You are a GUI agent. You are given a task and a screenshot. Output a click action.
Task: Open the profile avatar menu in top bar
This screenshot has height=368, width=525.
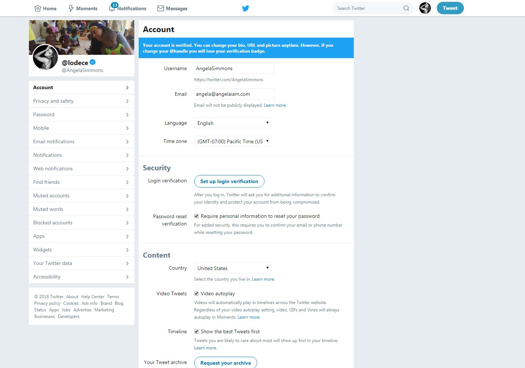click(425, 8)
